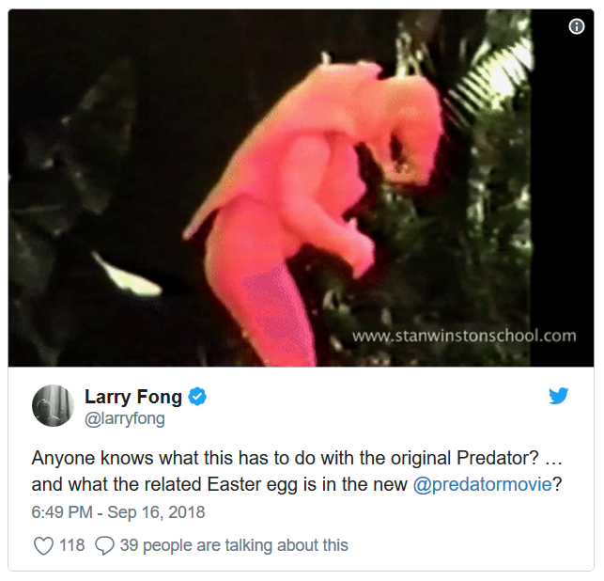Like the tweet with the heart icon

click(x=43, y=545)
